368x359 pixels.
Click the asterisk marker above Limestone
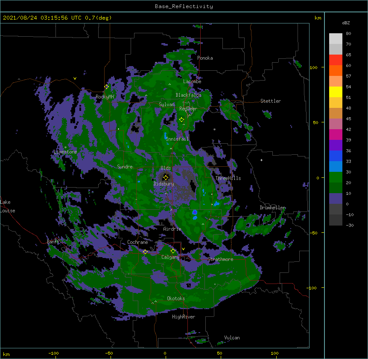point(65,148)
